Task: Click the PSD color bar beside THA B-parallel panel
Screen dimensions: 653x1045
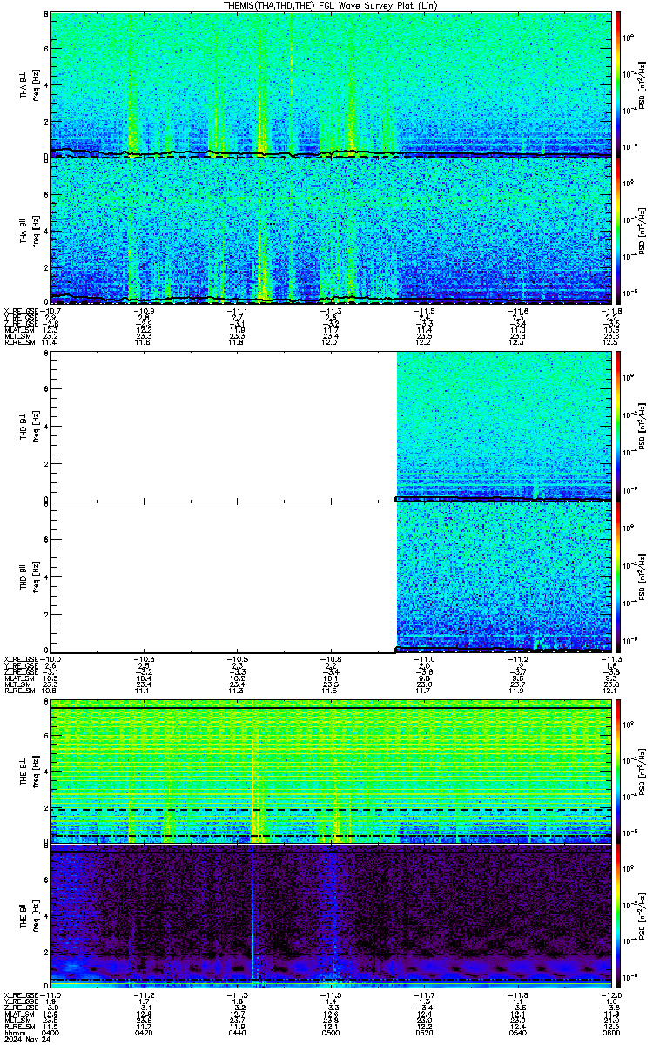Action: [618, 230]
